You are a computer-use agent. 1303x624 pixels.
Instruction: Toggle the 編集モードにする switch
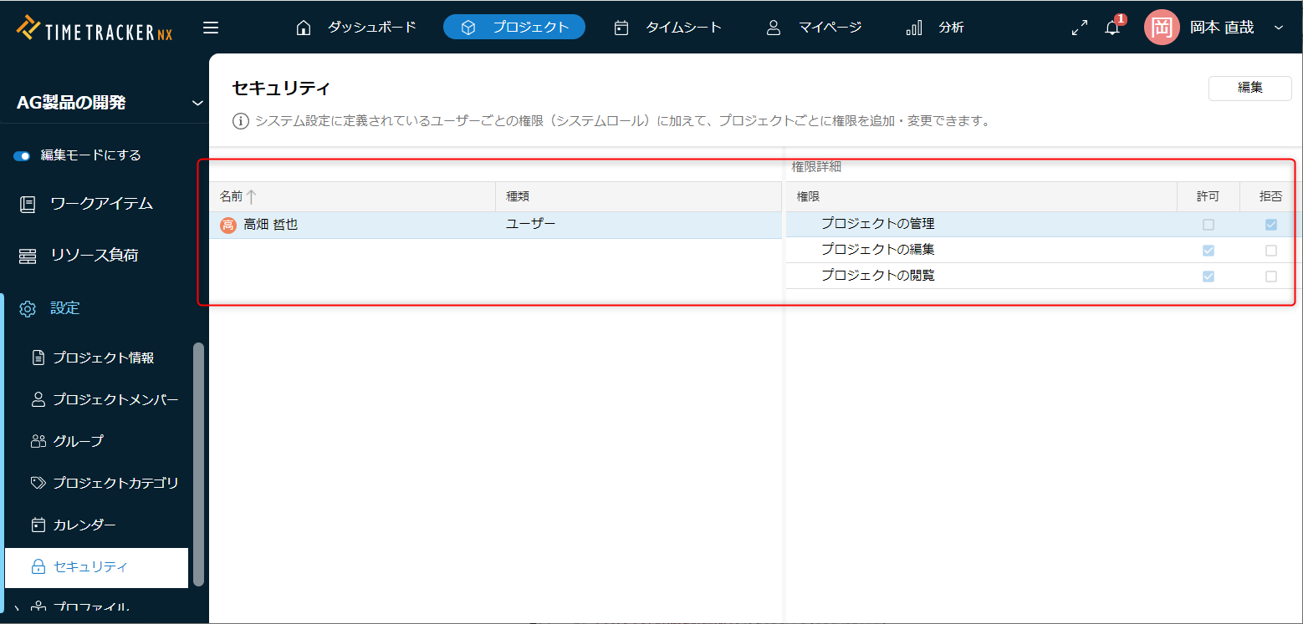coord(23,156)
